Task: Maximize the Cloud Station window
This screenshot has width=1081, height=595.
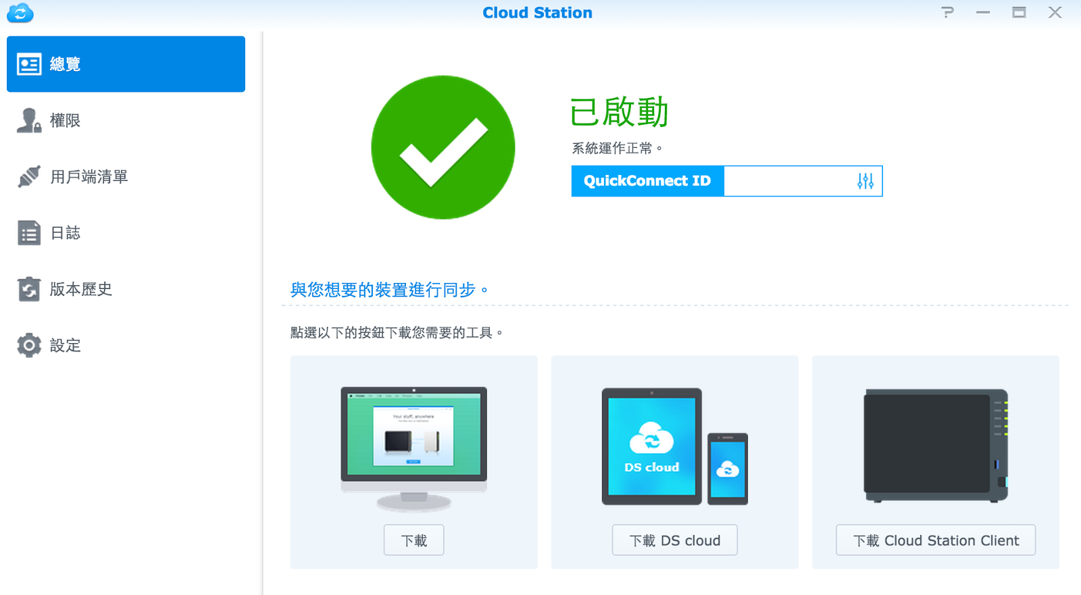Action: click(x=1019, y=12)
